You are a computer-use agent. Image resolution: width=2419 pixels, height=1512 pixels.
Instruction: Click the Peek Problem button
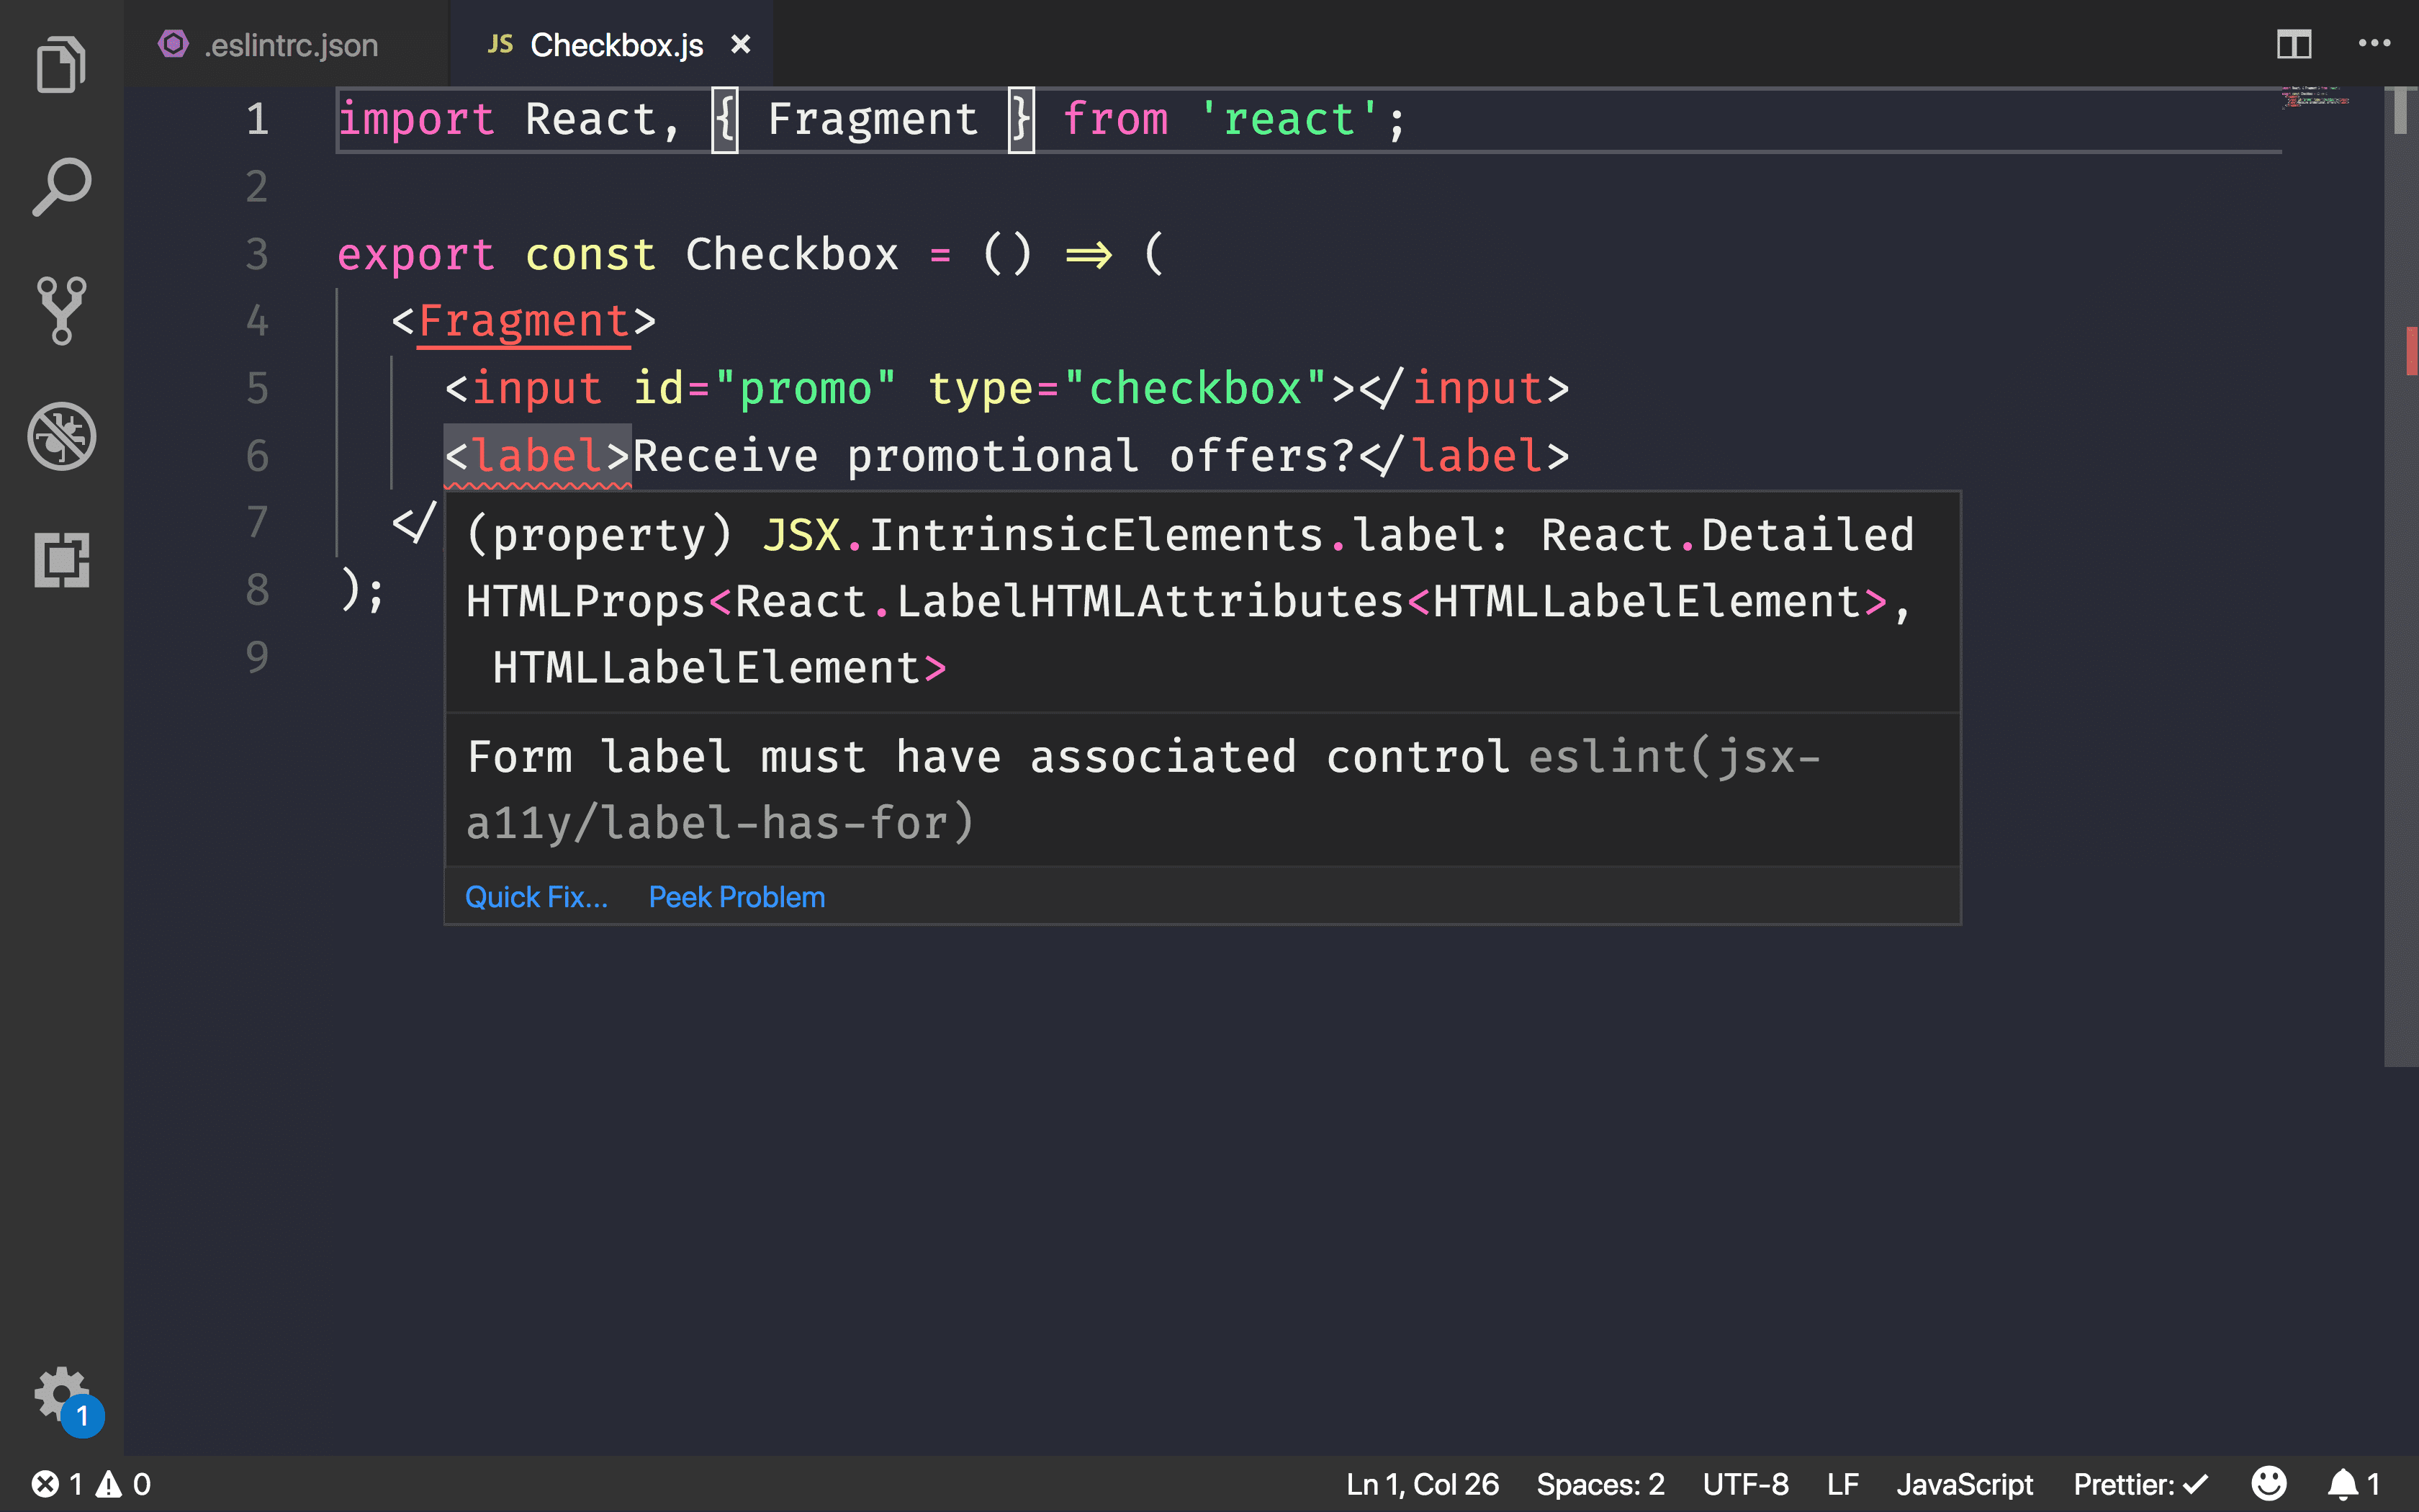tap(736, 896)
